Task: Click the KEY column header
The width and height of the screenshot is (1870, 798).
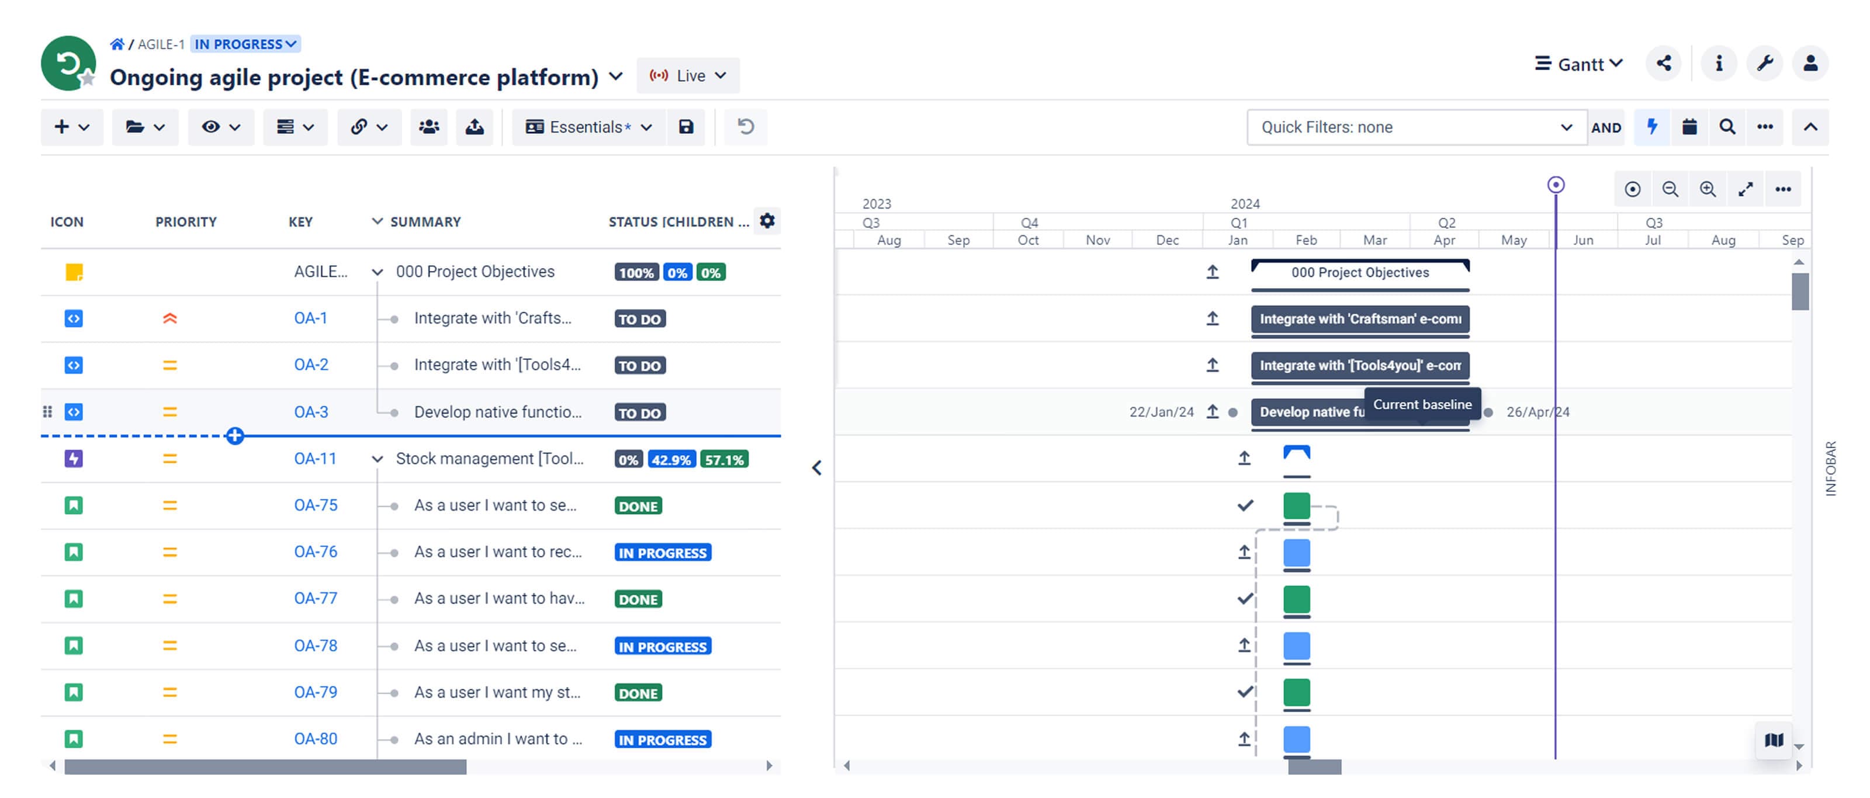Action: click(x=300, y=222)
